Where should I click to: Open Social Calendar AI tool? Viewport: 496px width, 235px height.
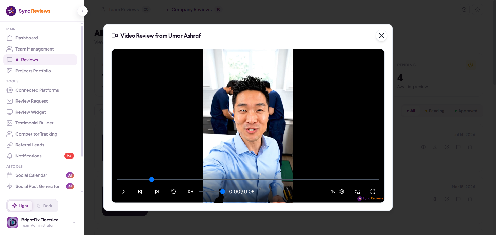tap(40, 175)
